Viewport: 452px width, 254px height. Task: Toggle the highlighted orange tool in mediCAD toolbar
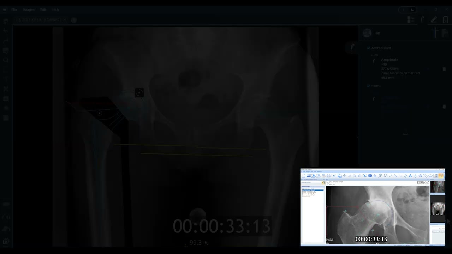(440, 176)
